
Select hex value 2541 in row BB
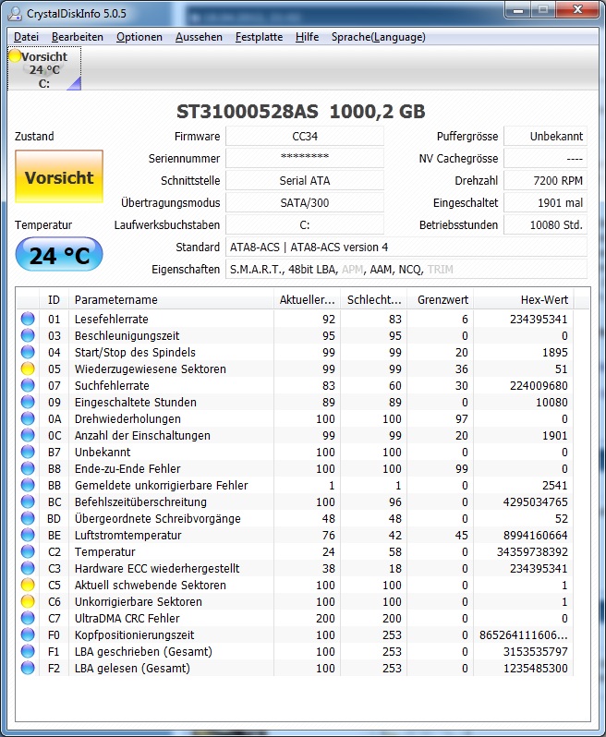click(555, 485)
